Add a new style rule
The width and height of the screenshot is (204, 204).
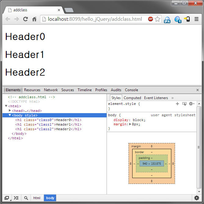(177, 104)
